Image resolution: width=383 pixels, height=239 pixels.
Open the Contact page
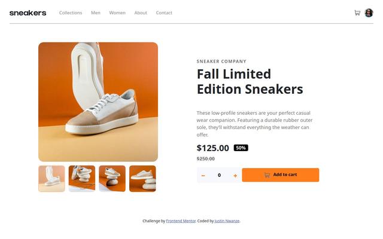(164, 13)
